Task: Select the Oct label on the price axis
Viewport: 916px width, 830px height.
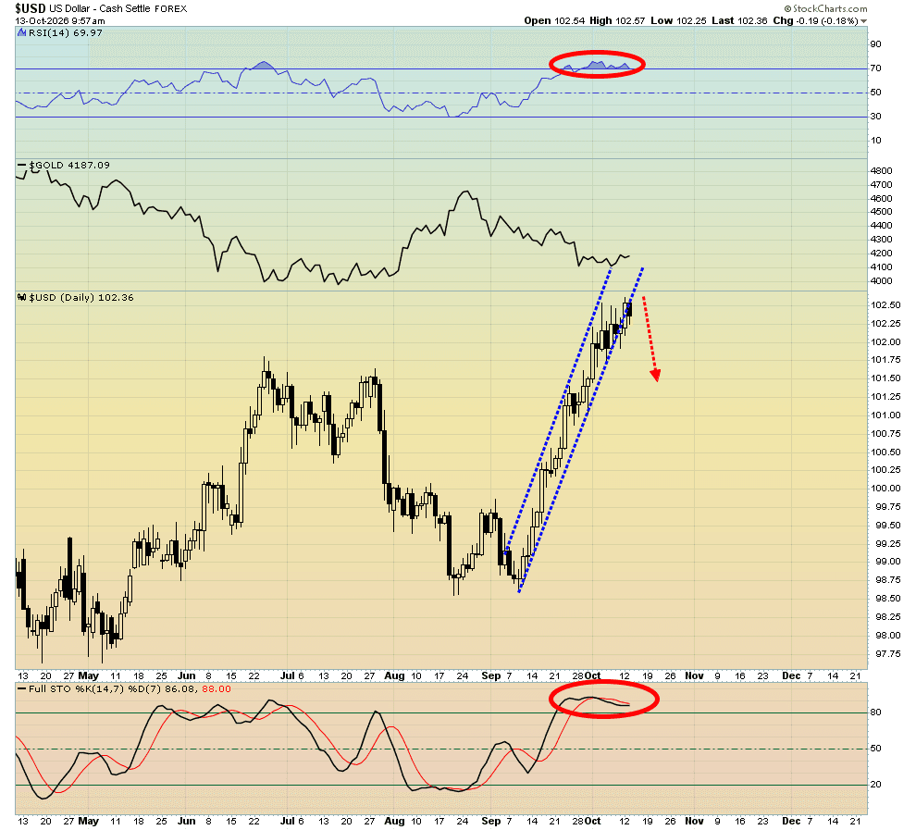Action: click(592, 675)
